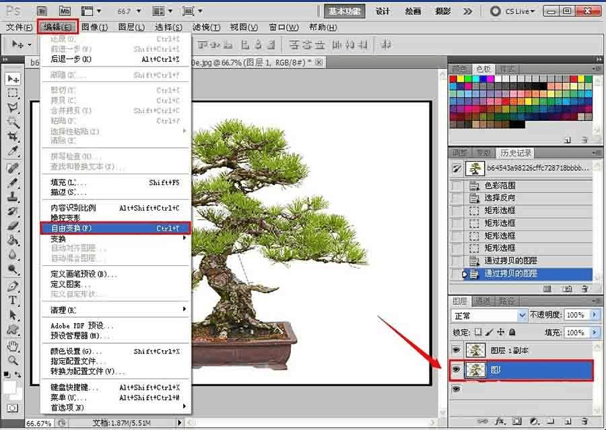Select the Eraser tool
Screen dimensions: 606x430
(13, 225)
